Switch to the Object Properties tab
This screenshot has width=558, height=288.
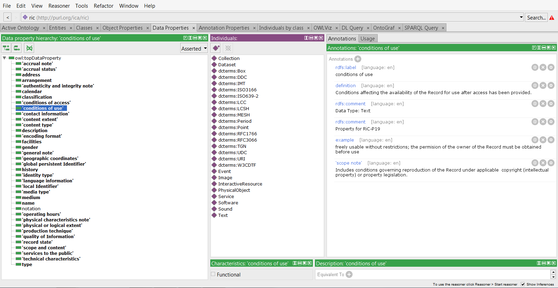pos(122,28)
